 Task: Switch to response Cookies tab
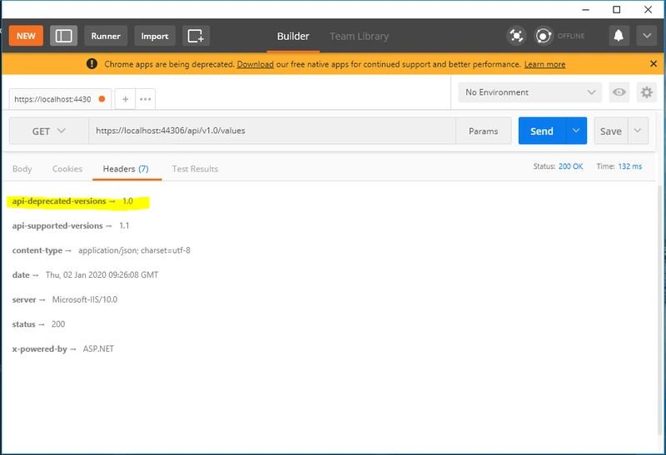pos(67,169)
